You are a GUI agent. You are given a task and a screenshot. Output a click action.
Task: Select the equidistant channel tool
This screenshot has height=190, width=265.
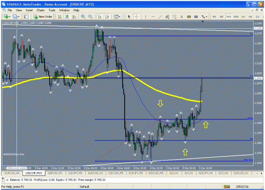click(167, 17)
